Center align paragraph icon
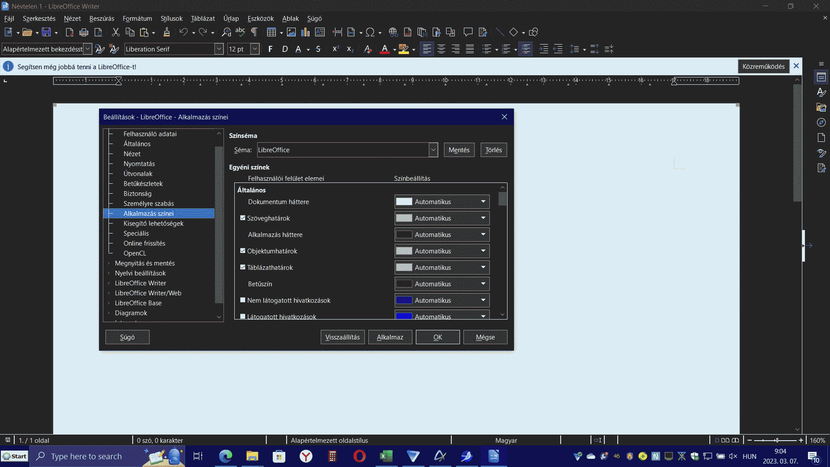 (x=441, y=49)
